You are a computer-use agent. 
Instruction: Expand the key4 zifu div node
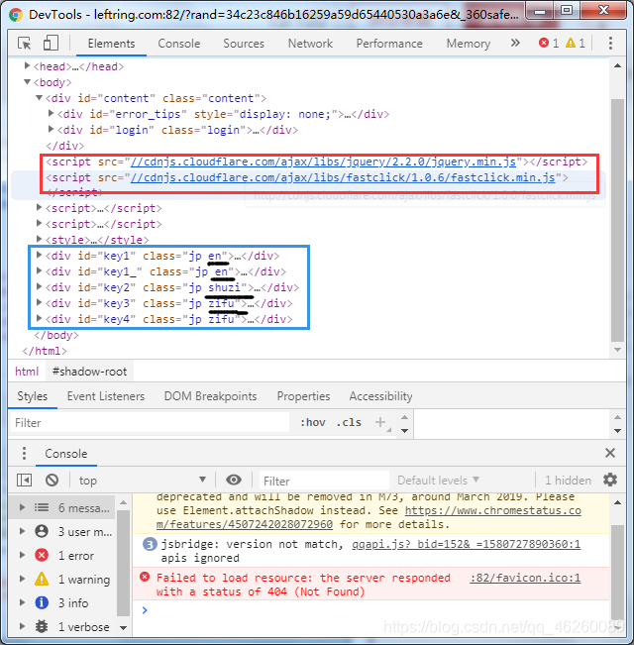point(39,318)
